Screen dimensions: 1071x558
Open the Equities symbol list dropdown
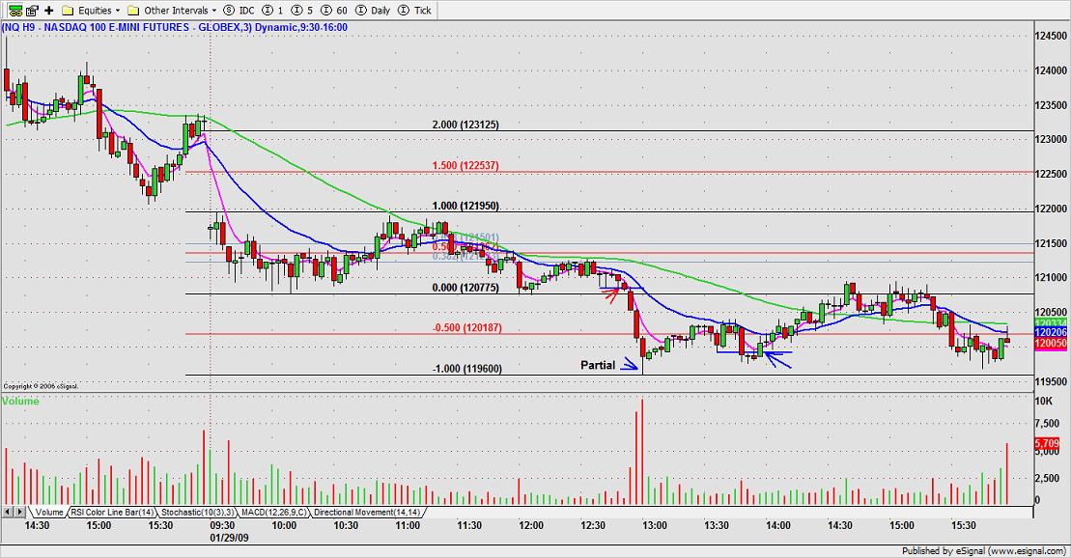tap(91, 11)
